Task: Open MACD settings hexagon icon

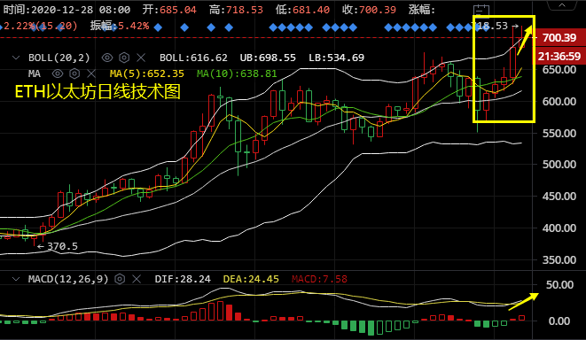Action: (120, 279)
